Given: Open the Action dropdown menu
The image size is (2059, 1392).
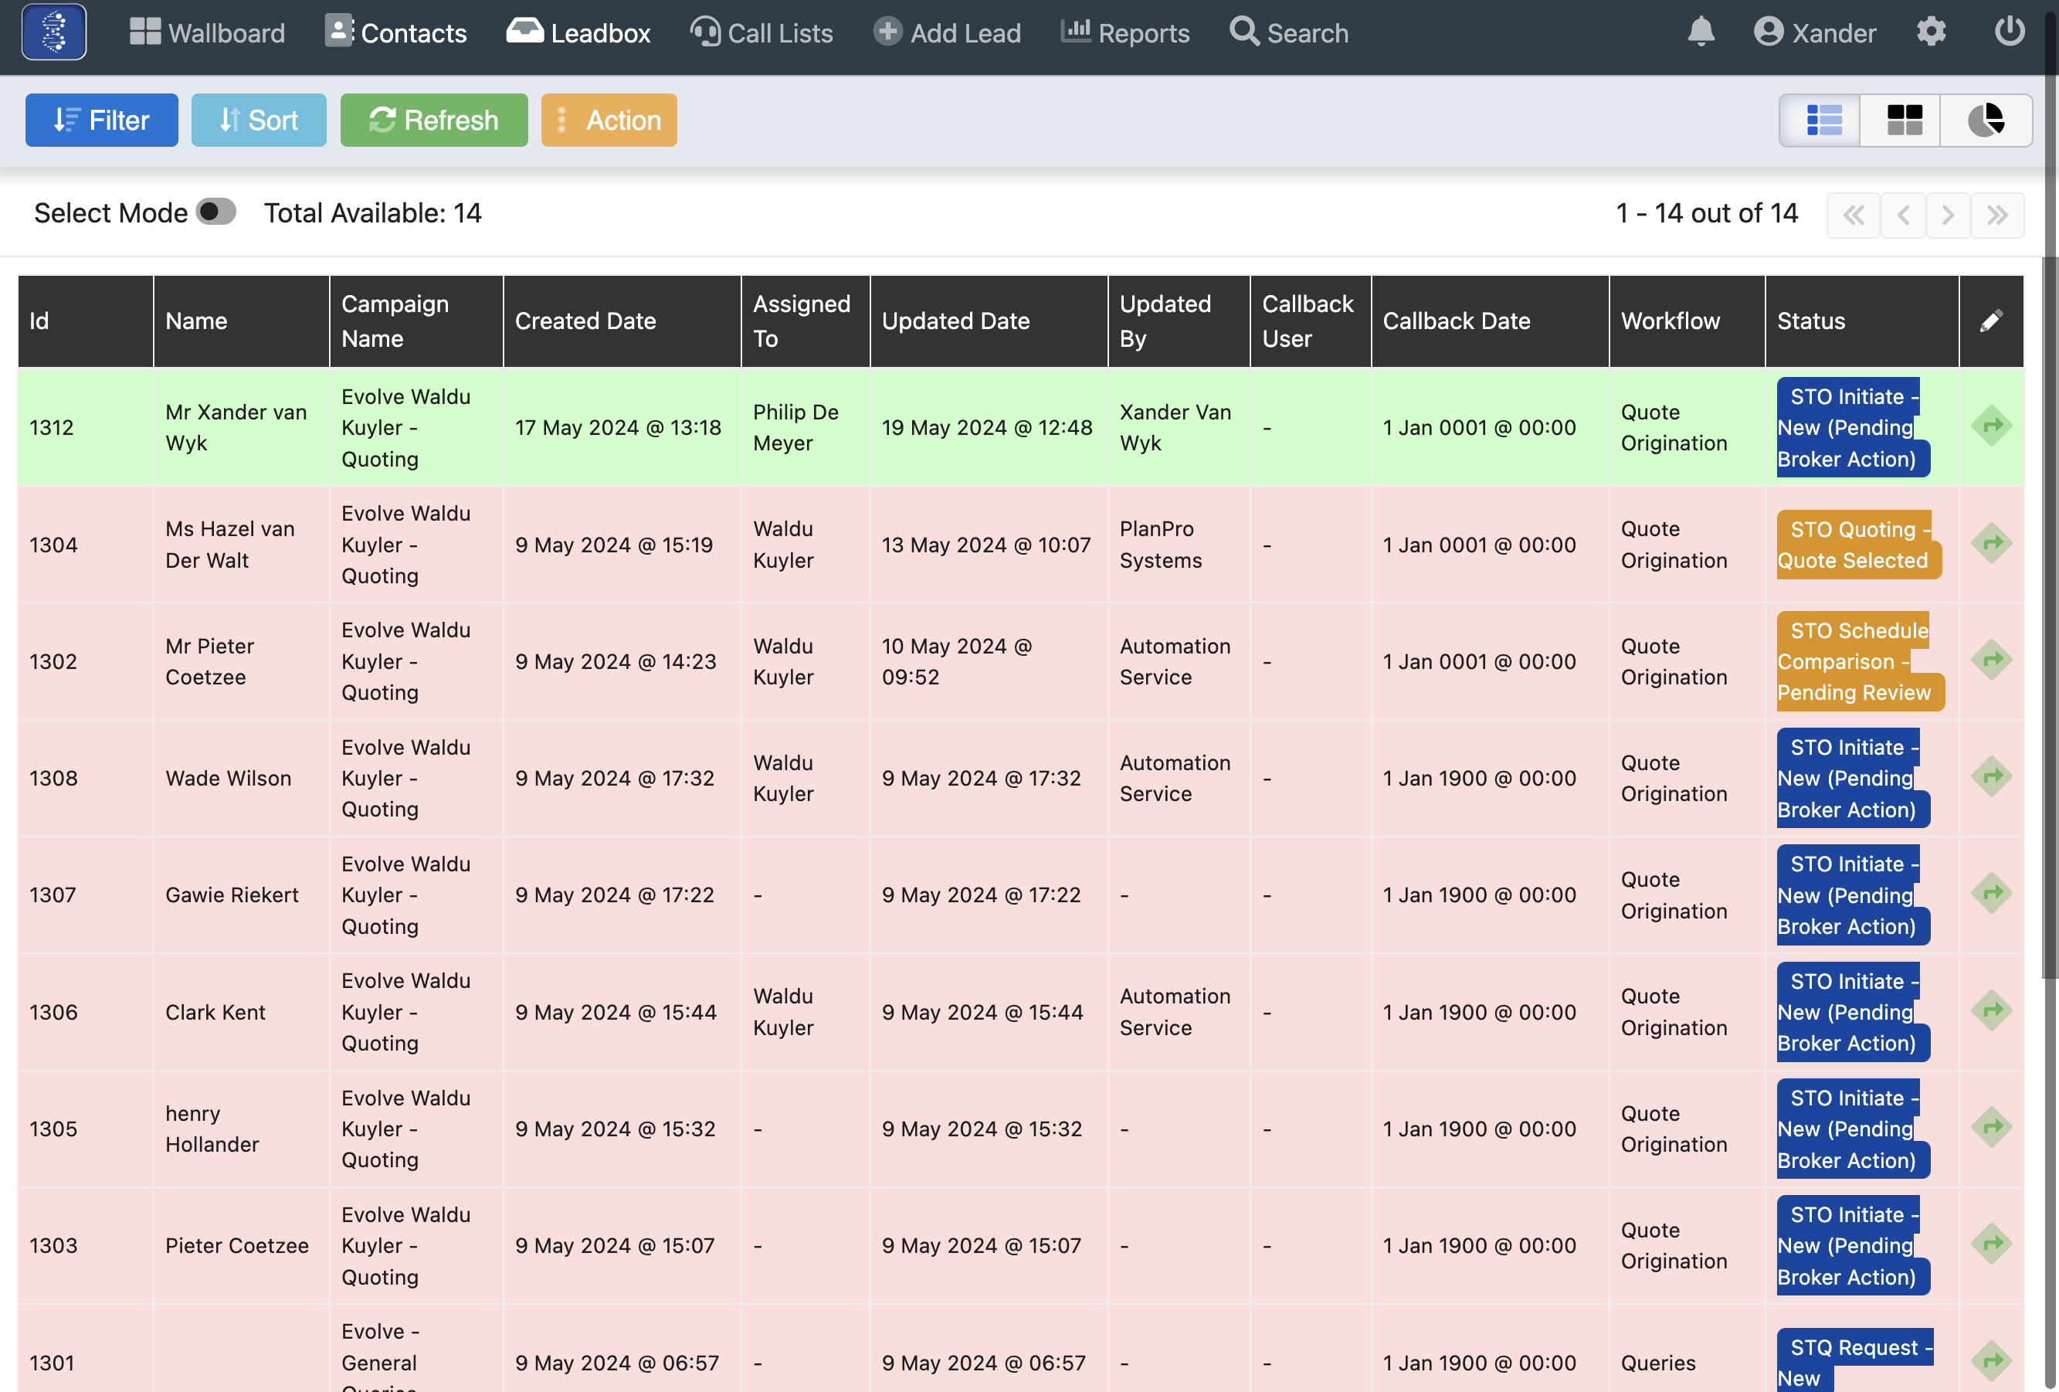Looking at the screenshot, I should (609, 120).
